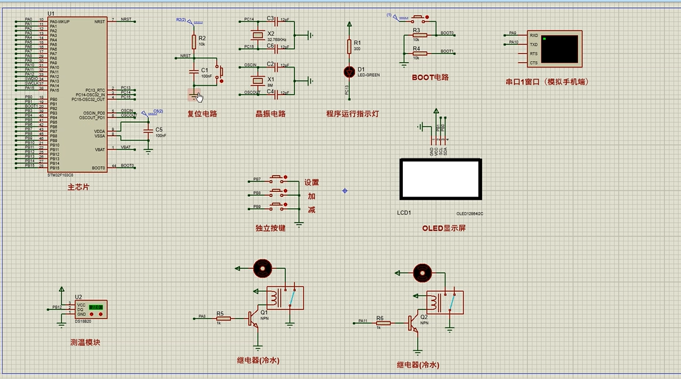This screenshot has height=379, width=681.
Task: Click the 继电器(冷水) label under Q1
Action: pos(258,361)
